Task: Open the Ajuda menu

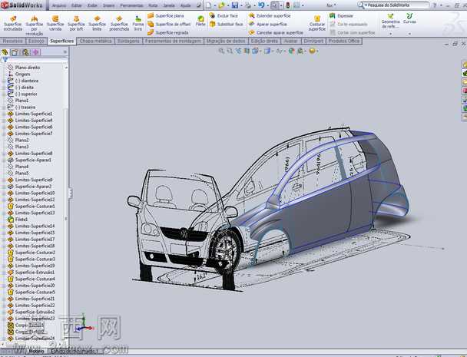Action: [185, 5]
